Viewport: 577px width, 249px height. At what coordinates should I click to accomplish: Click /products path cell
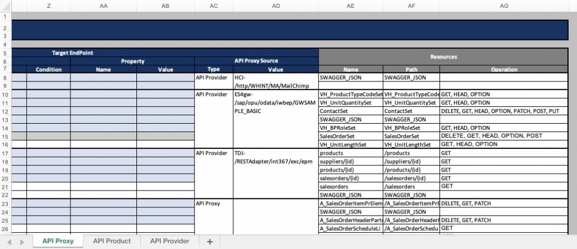click(411, 153)
